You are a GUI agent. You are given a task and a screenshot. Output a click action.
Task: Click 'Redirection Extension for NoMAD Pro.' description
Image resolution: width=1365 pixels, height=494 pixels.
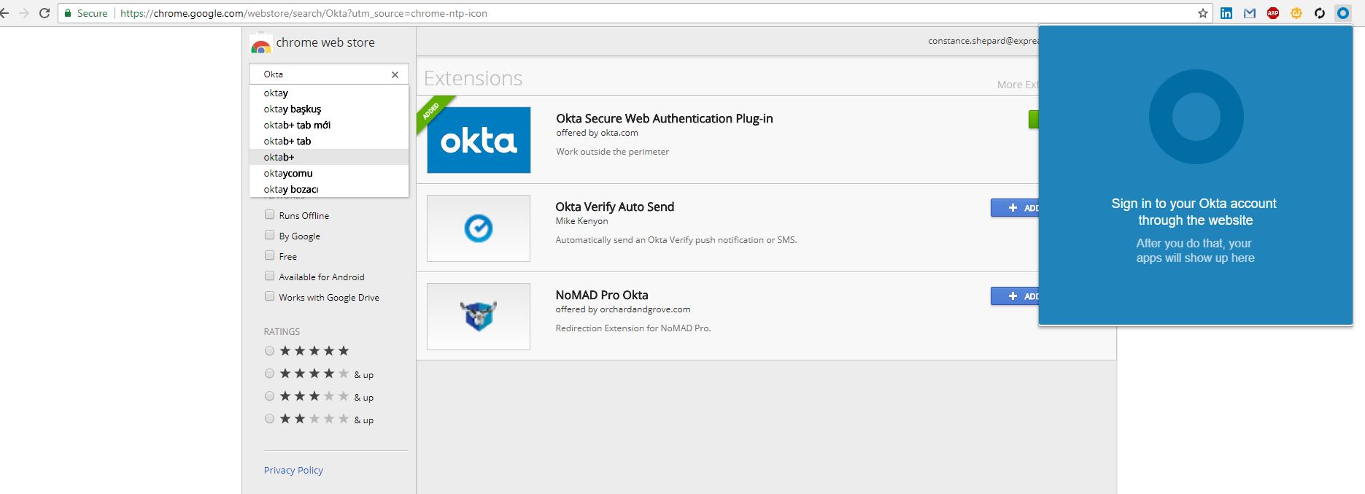point(633,328)
